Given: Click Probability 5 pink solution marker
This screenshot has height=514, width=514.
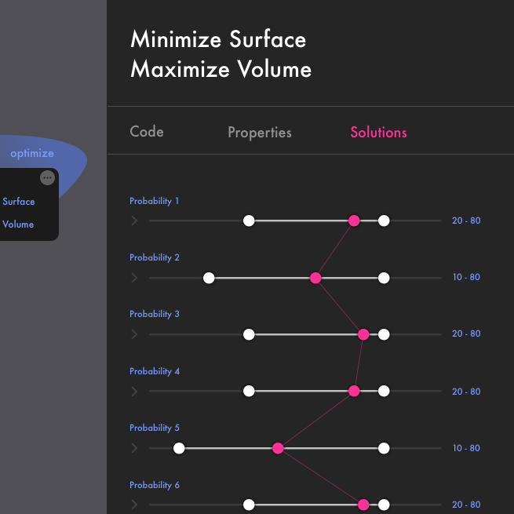Looking at the screenshot, I should [x=277, y=448].
